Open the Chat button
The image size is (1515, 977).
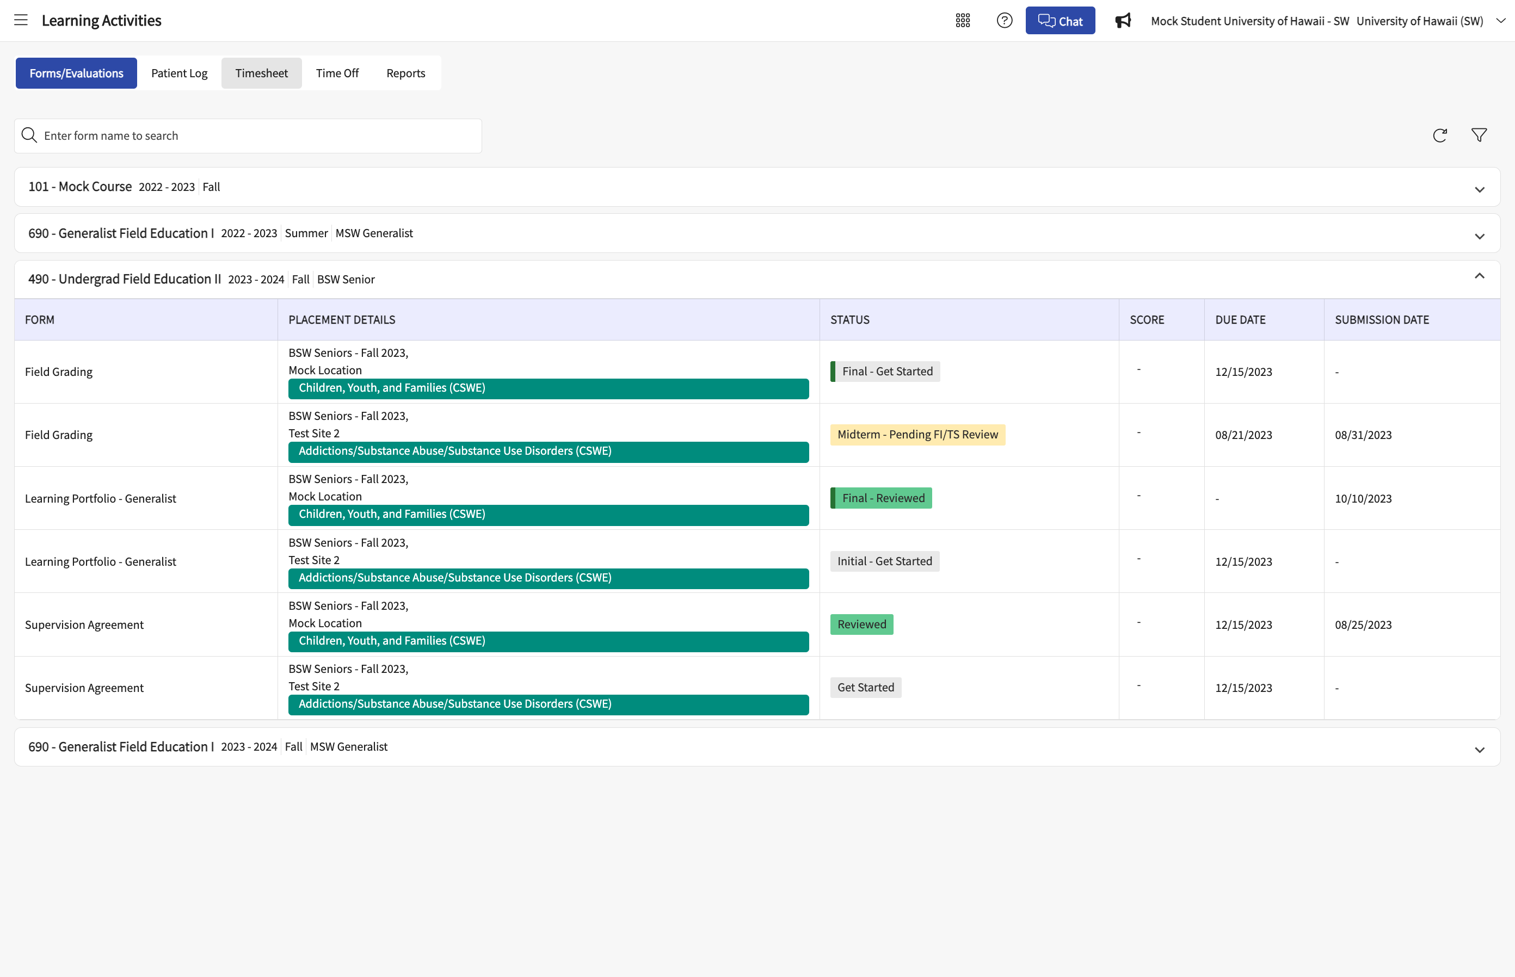[1060, 20]
